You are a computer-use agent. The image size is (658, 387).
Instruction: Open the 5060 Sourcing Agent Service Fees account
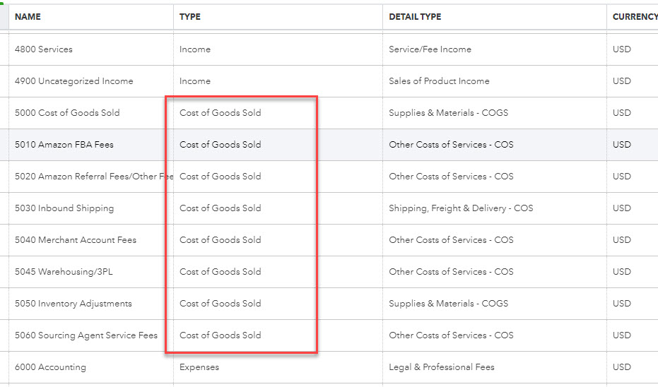86,335
